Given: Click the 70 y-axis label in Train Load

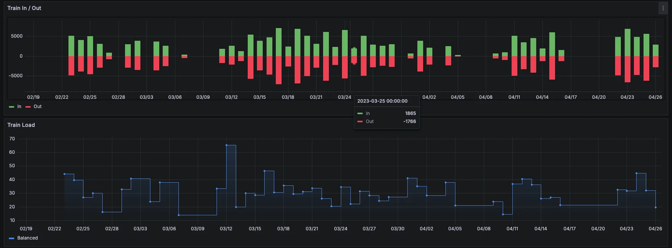Looking at the screenshot, I should click(12, 139).
